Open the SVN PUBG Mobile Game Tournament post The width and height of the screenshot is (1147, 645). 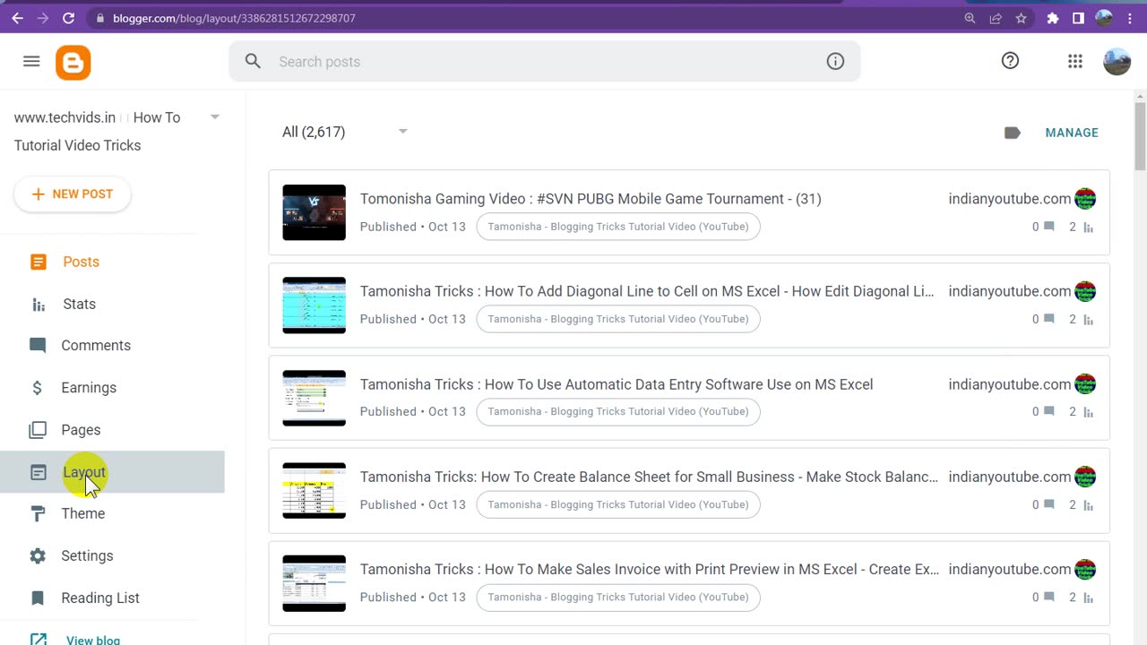point(591,199)
